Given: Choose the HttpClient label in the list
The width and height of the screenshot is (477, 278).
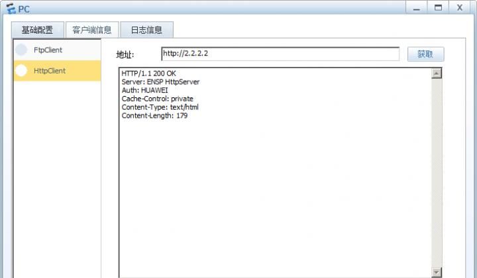Looking at the screenshot, I should (50, 71).
